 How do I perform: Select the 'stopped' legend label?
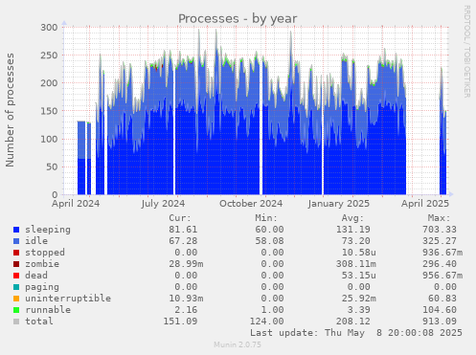coord(45,253)
